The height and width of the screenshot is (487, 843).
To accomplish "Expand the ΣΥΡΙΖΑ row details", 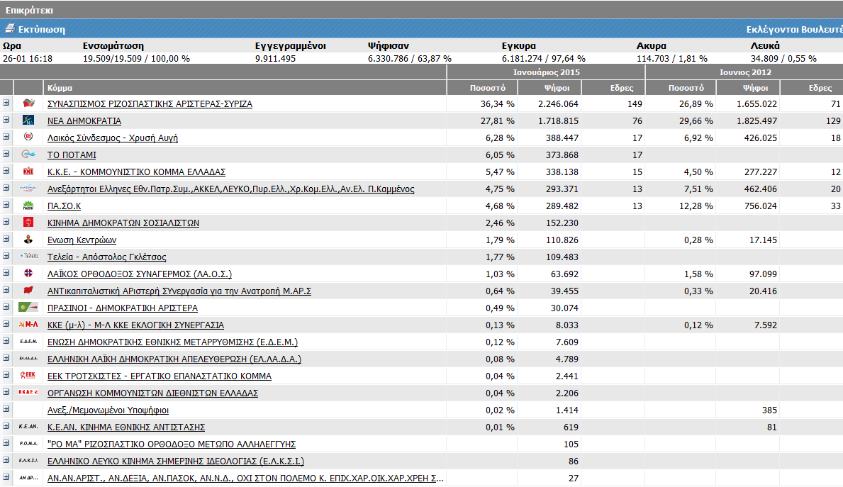I will [6, 103].
